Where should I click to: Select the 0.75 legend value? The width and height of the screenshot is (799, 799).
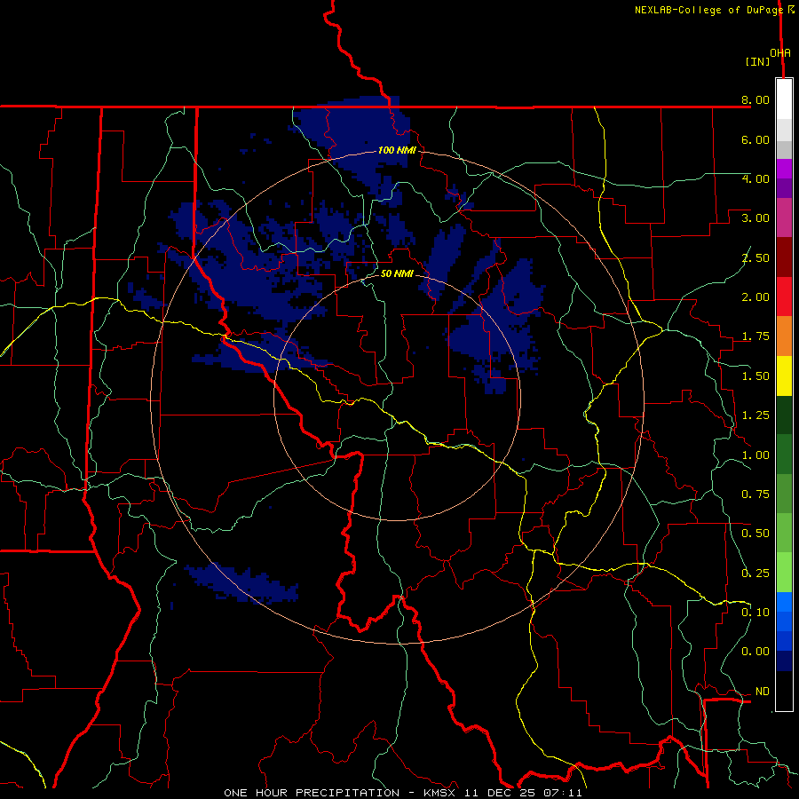755,494
